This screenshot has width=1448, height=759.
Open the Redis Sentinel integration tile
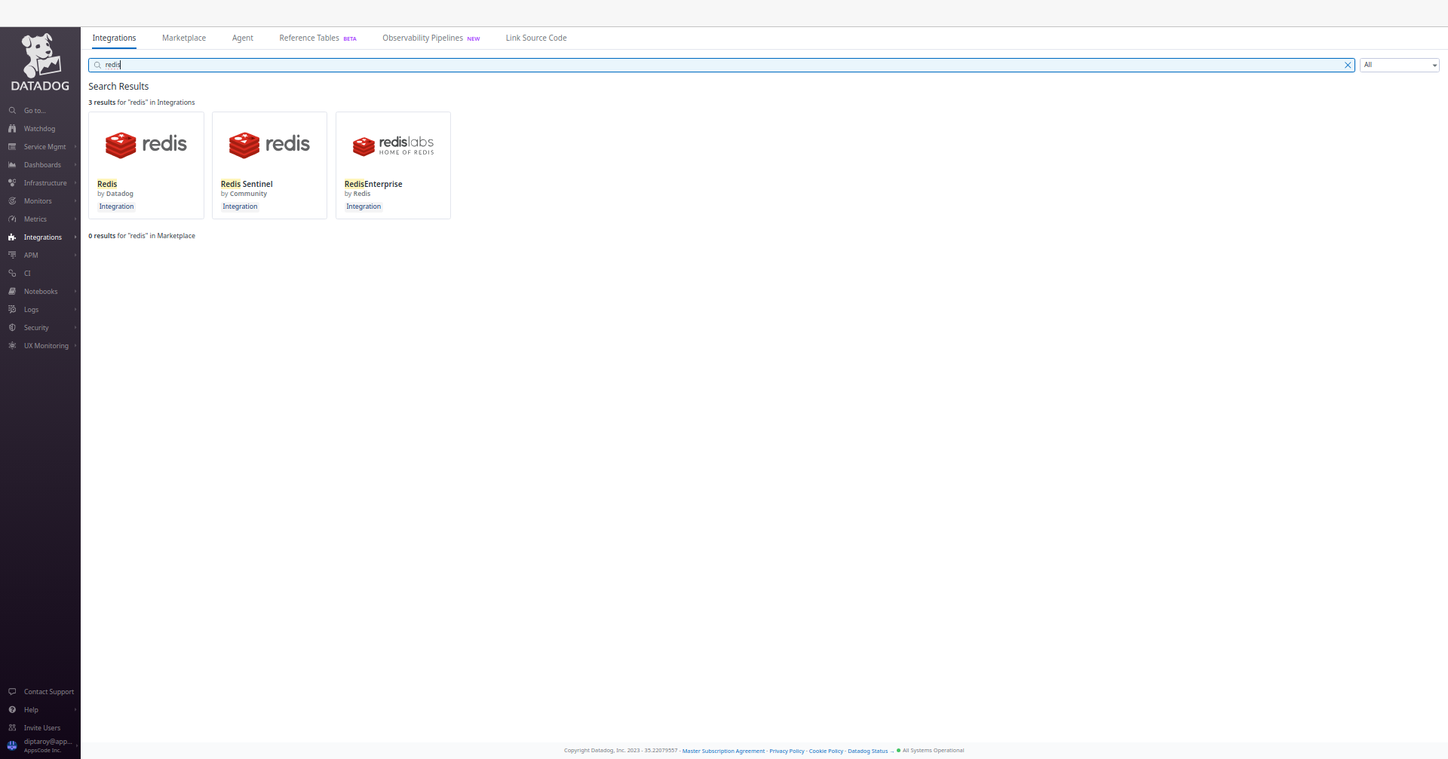pyautogui.click(x=269, y=165)
